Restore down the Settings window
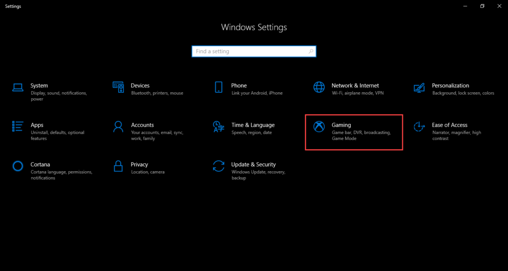 tap(482, 6)
